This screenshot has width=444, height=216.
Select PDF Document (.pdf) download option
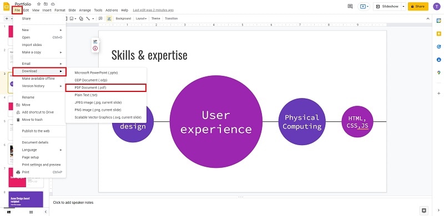click(106, 88)
